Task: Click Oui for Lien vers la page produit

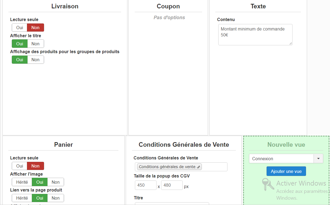Action: (40, 198)
